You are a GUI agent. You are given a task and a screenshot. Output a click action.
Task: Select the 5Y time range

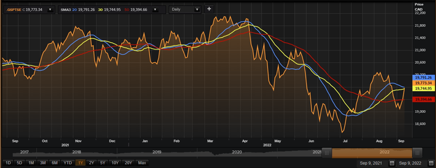(x=103, y=163)
